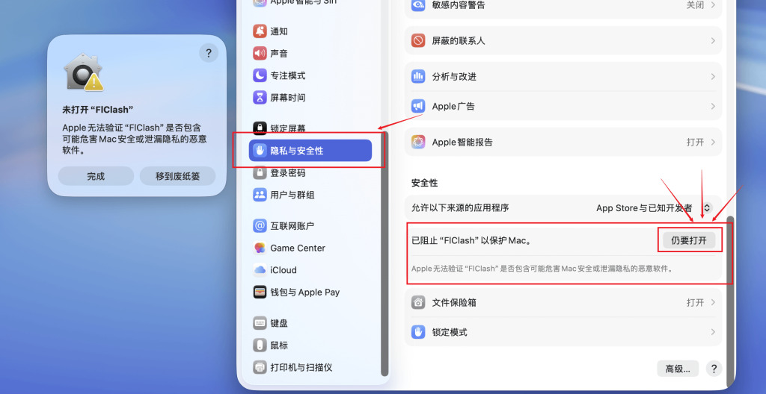Image resolution: width=766 pixels, height=394 pixels.
Task: Click the Apple智能报告 icon
Action: click(418, 142)
